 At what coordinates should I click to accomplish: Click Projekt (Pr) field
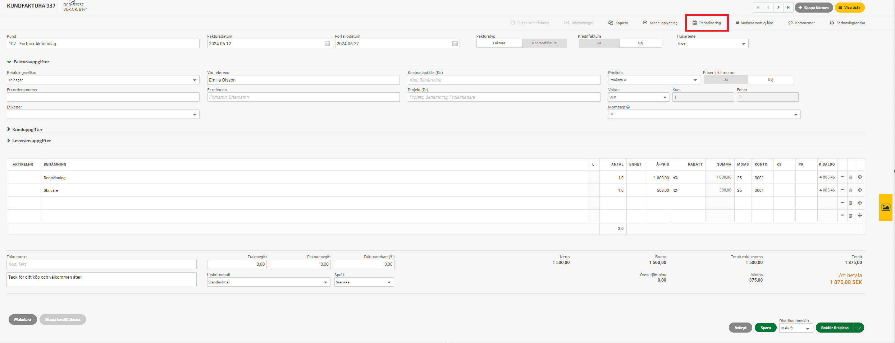(x=504, y=97)
